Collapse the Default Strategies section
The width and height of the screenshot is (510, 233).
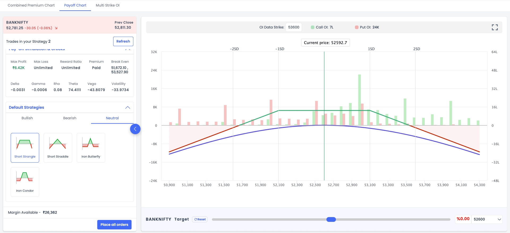click(x=127, y=107)
